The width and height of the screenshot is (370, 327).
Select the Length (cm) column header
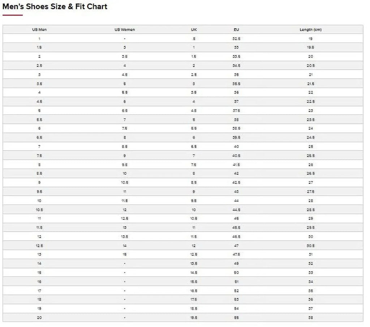310,30
